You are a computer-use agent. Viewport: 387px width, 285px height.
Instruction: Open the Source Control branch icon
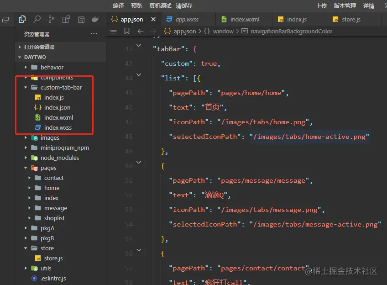(51, 19)
